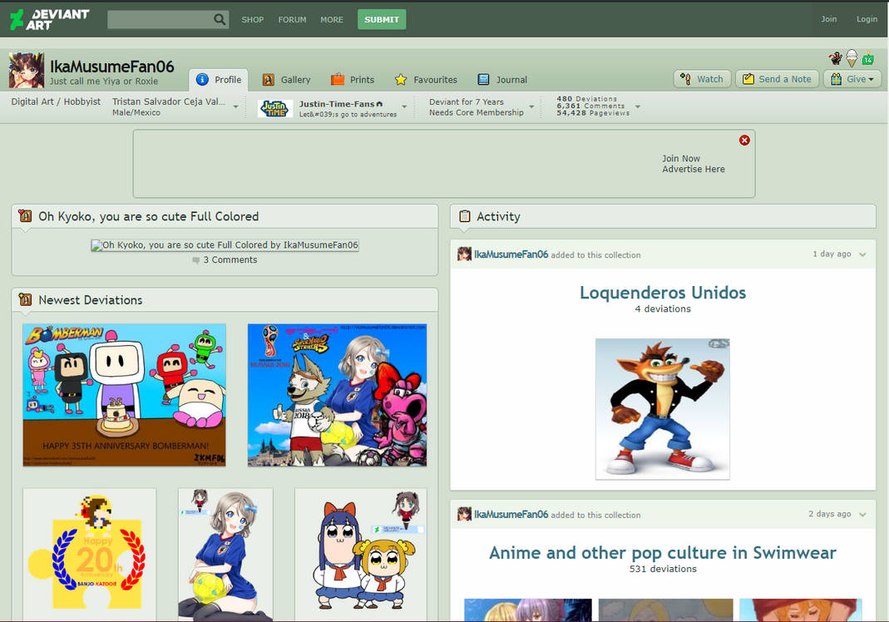Open Anime and other pop culture in Swimwear

(663, 552)
